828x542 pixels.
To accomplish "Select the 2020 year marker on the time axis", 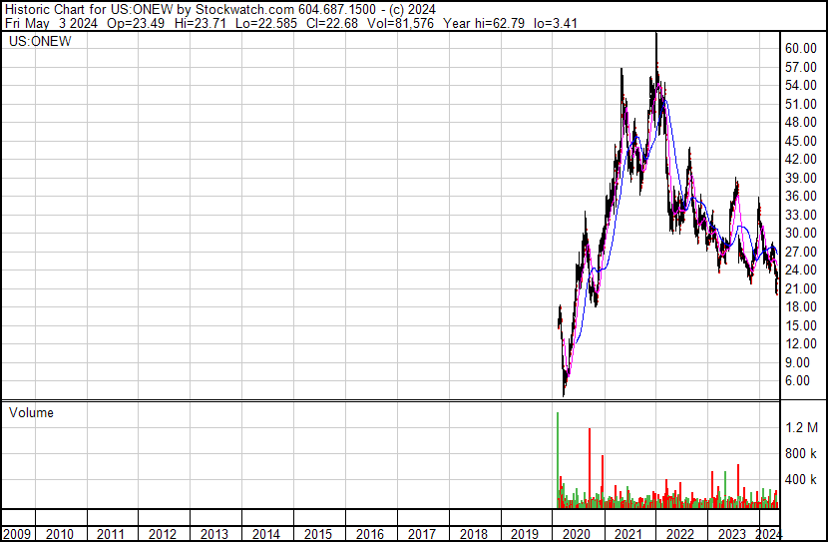I will point(578,534).
